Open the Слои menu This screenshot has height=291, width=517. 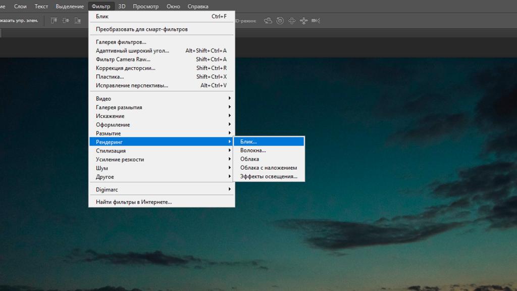coord(20,6)
